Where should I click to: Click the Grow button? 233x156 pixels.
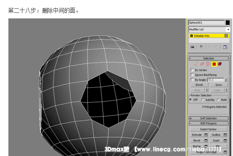point(219,85)
